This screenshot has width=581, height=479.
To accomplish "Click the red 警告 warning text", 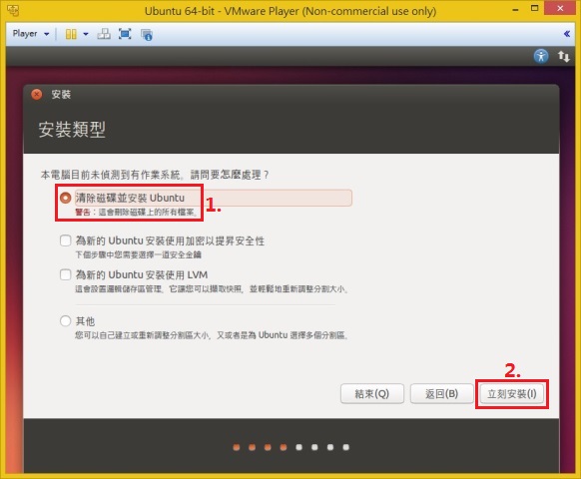I will click(x=83, y=212).
